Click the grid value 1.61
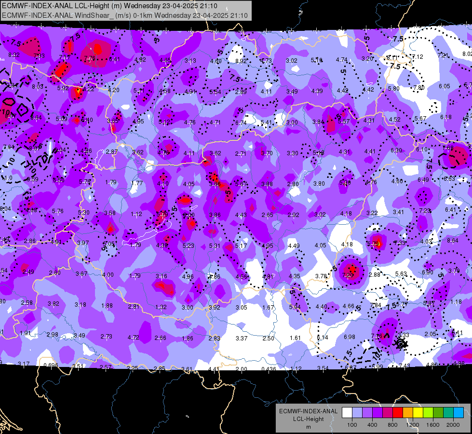The image size is (472, 434). tap(295, 338)
